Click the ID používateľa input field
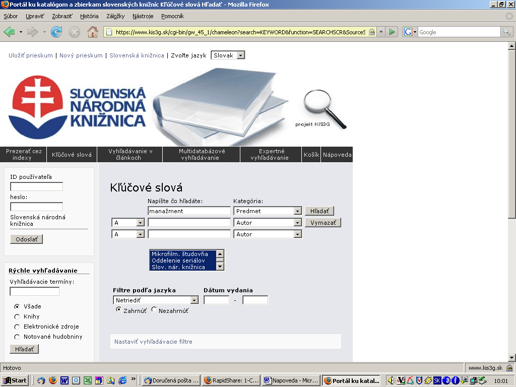The width and height of the screenshot is (516, 387). 36,186
